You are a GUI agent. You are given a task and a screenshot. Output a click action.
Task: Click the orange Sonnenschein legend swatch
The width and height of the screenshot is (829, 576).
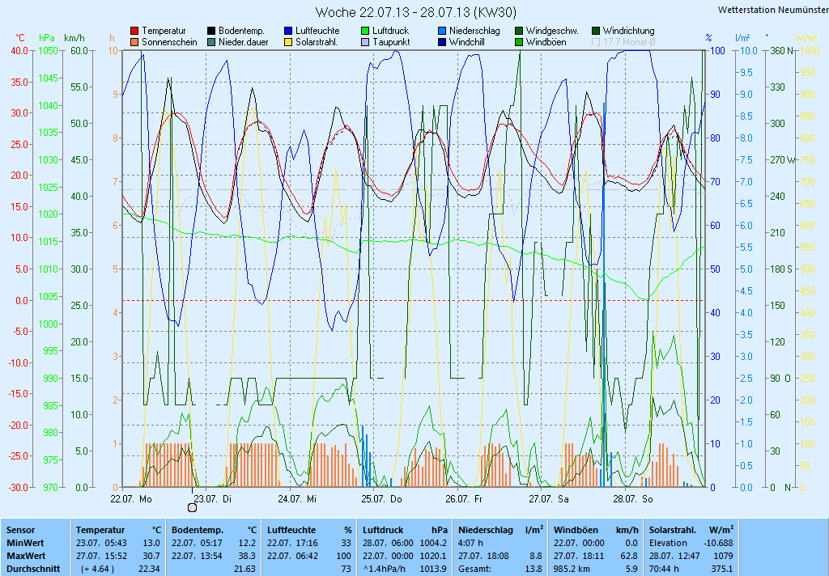[x=134, y=42]
